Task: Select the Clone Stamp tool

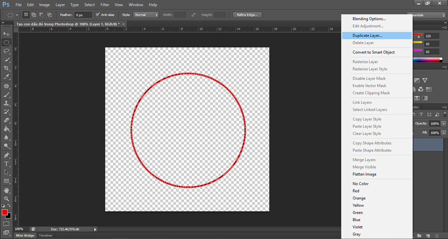Action: [6, 103]
